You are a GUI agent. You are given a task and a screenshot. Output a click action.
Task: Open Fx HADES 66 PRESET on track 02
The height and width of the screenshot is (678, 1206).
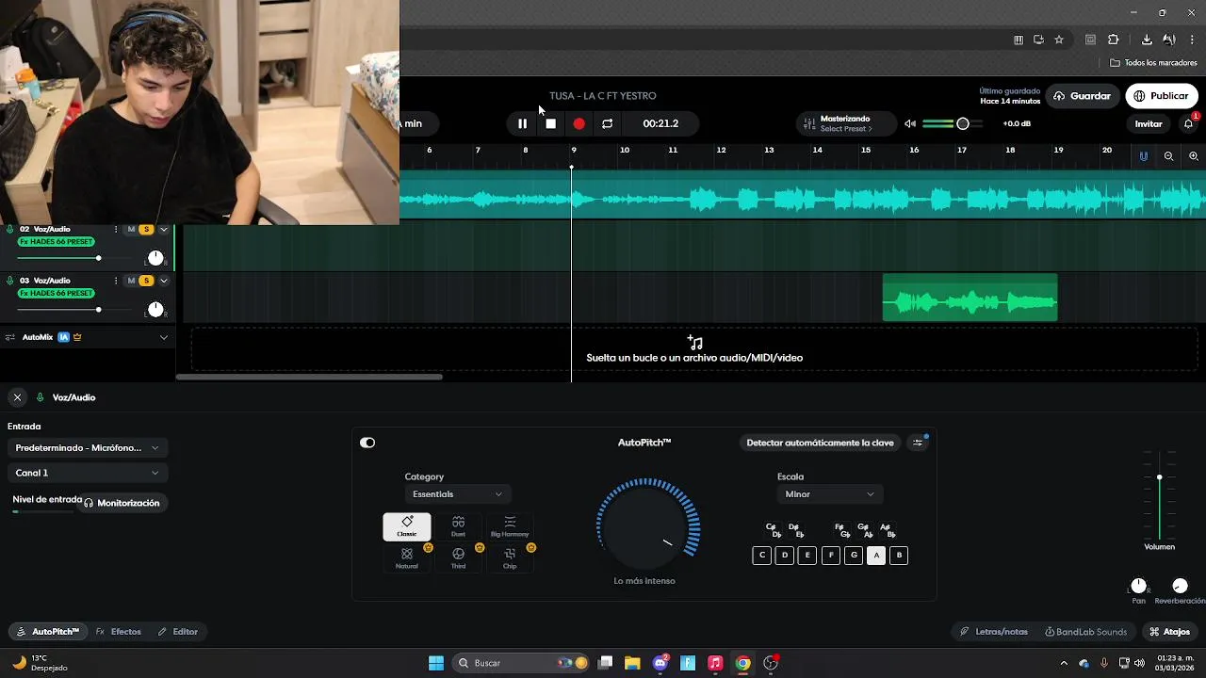tap(56, 242)
